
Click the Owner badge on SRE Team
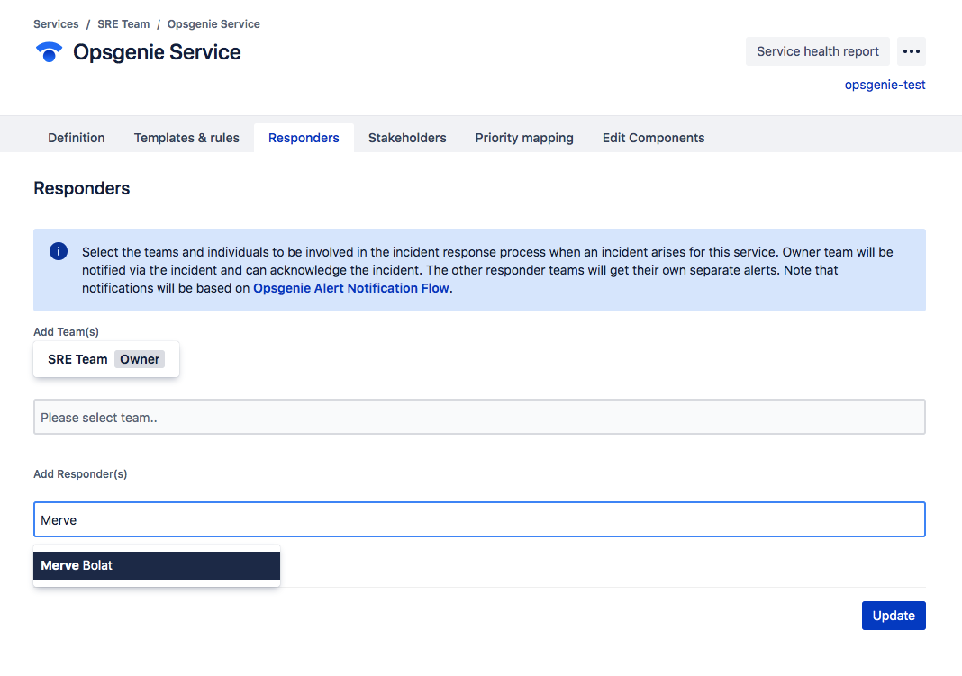[140, 359]
